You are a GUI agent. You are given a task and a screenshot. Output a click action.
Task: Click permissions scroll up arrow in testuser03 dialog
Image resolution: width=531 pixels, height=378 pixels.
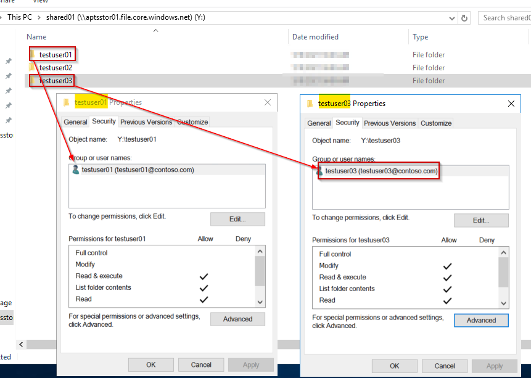(503, 253)
